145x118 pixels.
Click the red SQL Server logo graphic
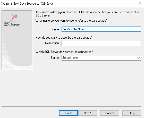pyautogui.click(x=14, y=18)
